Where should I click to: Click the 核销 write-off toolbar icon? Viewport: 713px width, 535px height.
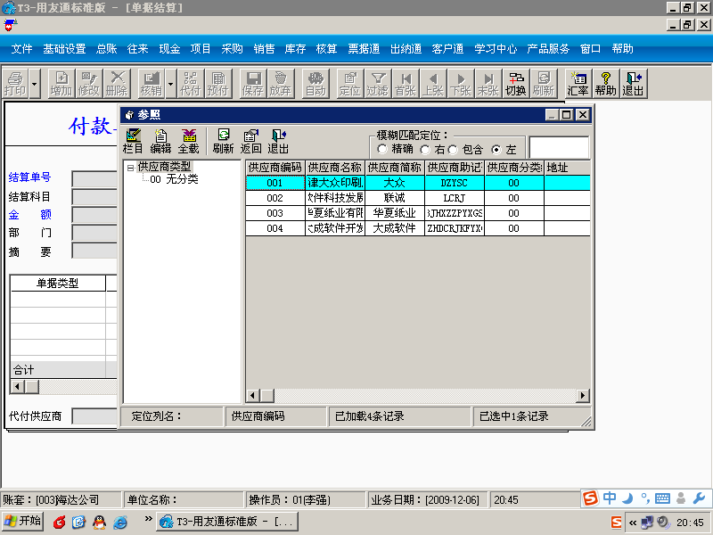point(152,84)
